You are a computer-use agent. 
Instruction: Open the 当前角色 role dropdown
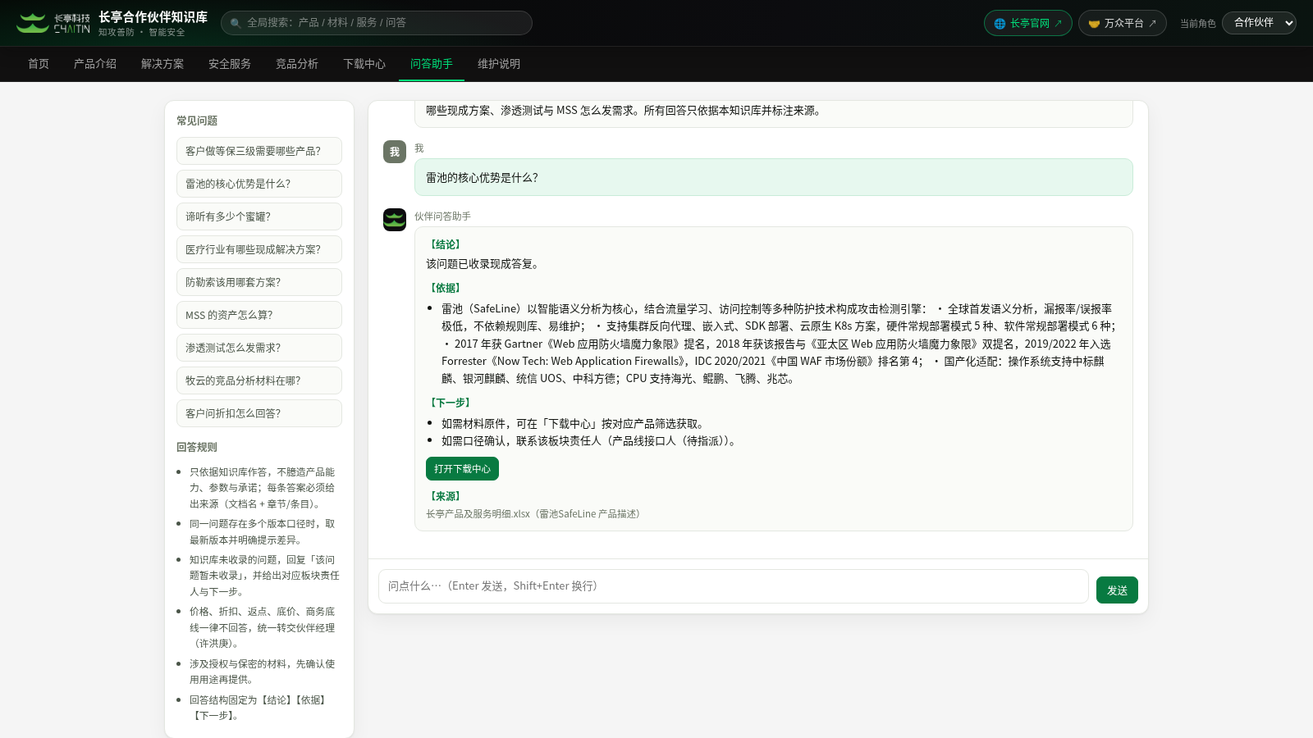click(1259, 23)
